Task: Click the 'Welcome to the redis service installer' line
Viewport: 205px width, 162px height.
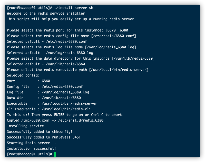Action: pos(46,13)
